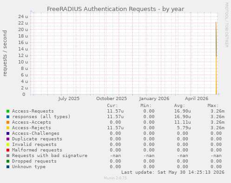The image size is (231, 183).
Task: Click the dark green Dropped requests swatch
Action: pos(8,161)
